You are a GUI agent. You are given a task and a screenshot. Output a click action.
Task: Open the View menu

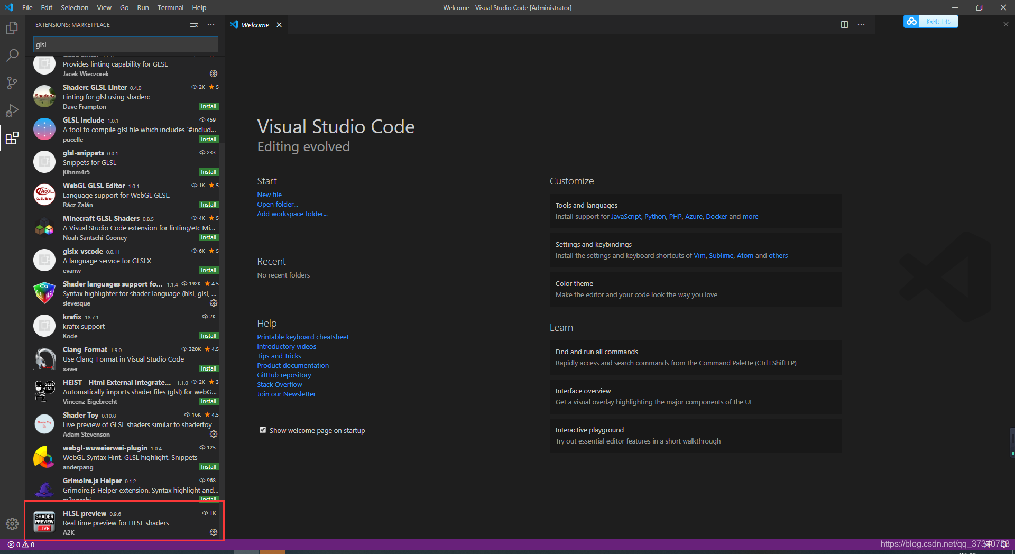pos(104,7)
